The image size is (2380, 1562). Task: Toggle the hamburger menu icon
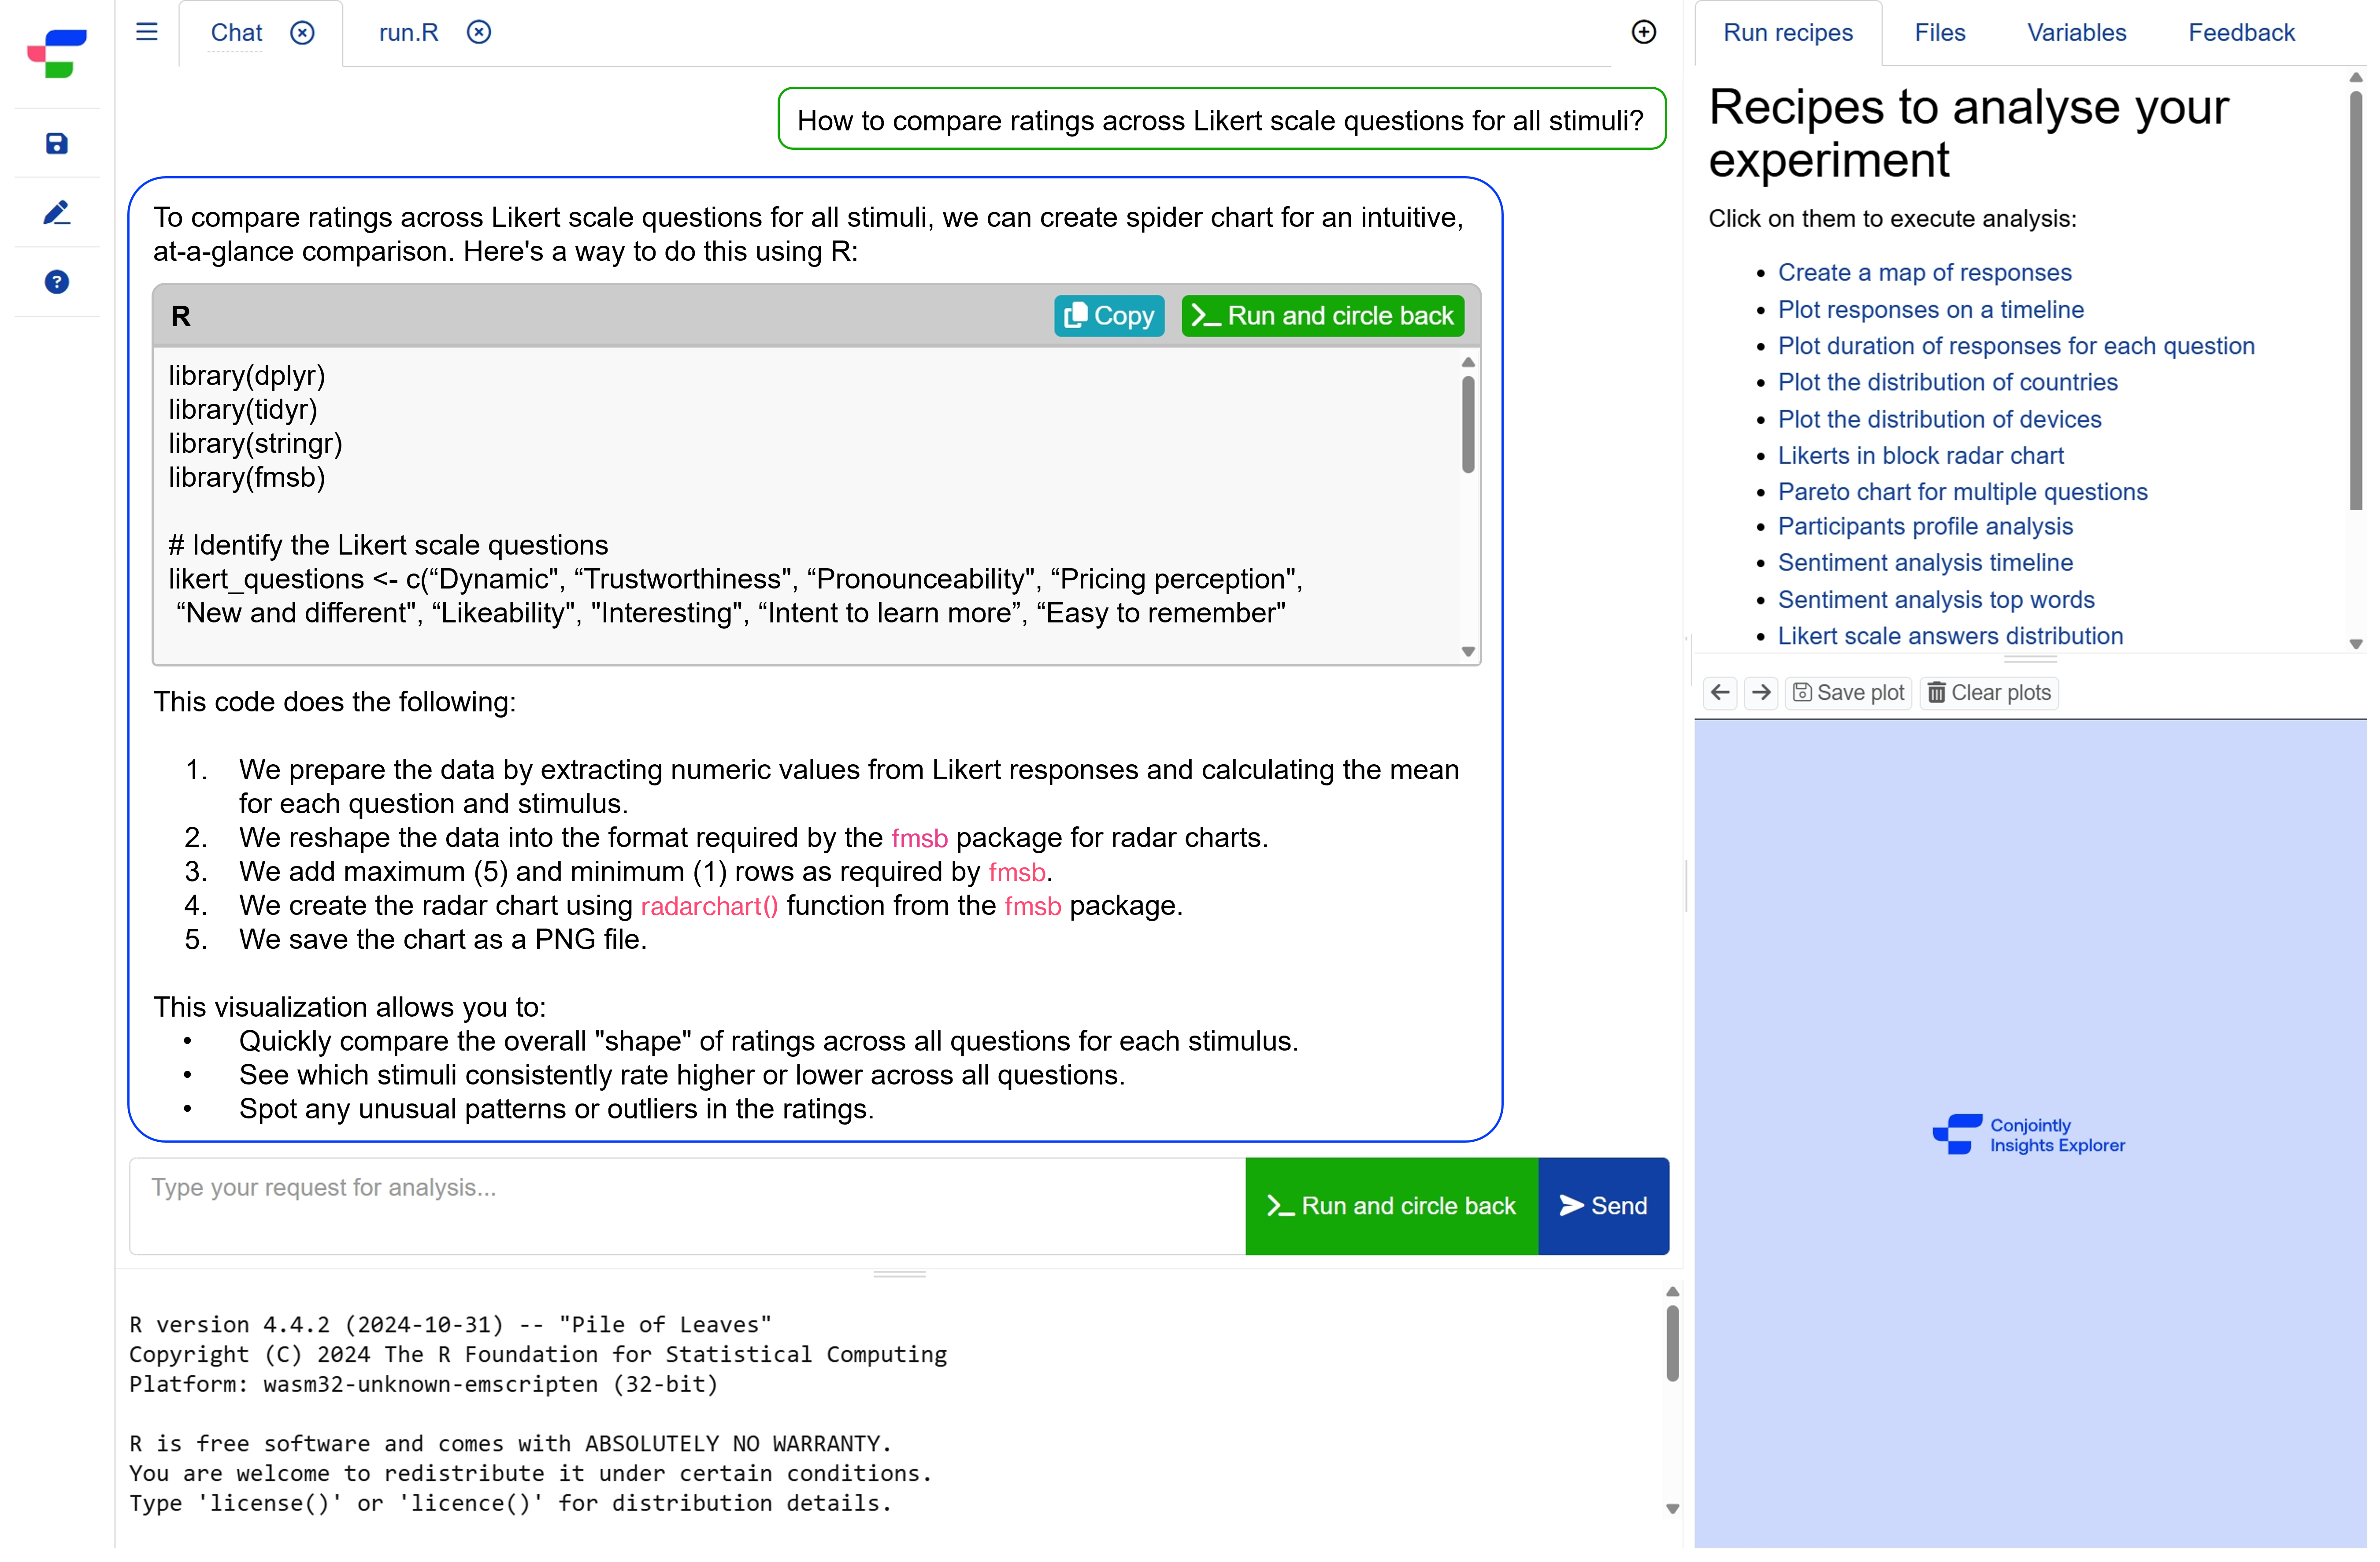point(148,33)
